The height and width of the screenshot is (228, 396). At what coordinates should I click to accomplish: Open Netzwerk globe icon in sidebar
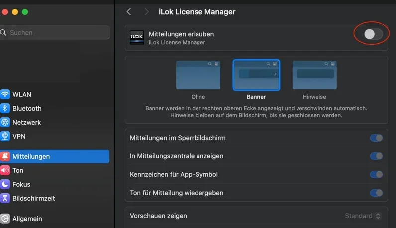[x=5, y=122]
